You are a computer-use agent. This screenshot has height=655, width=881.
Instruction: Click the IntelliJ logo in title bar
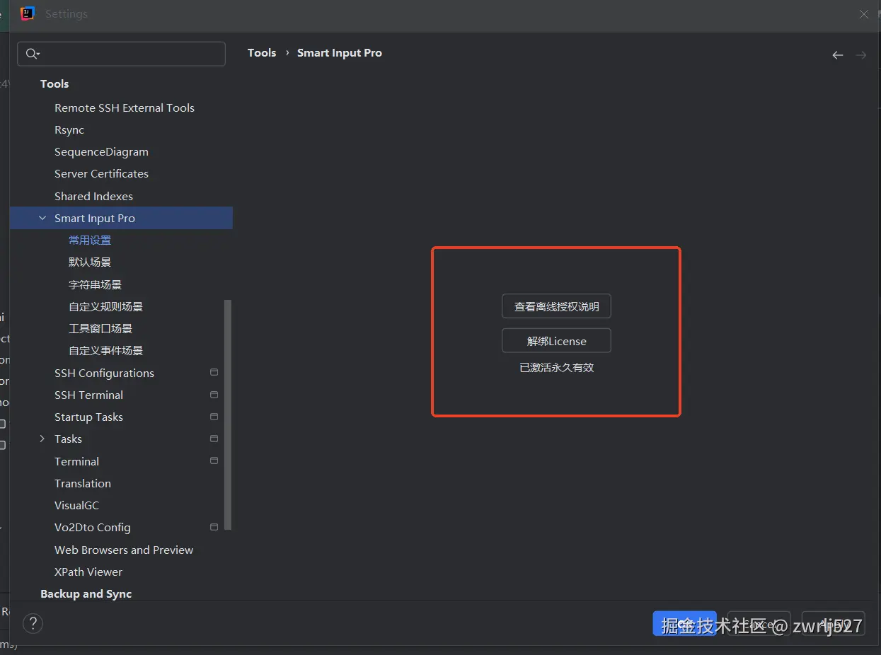(28, 13)
